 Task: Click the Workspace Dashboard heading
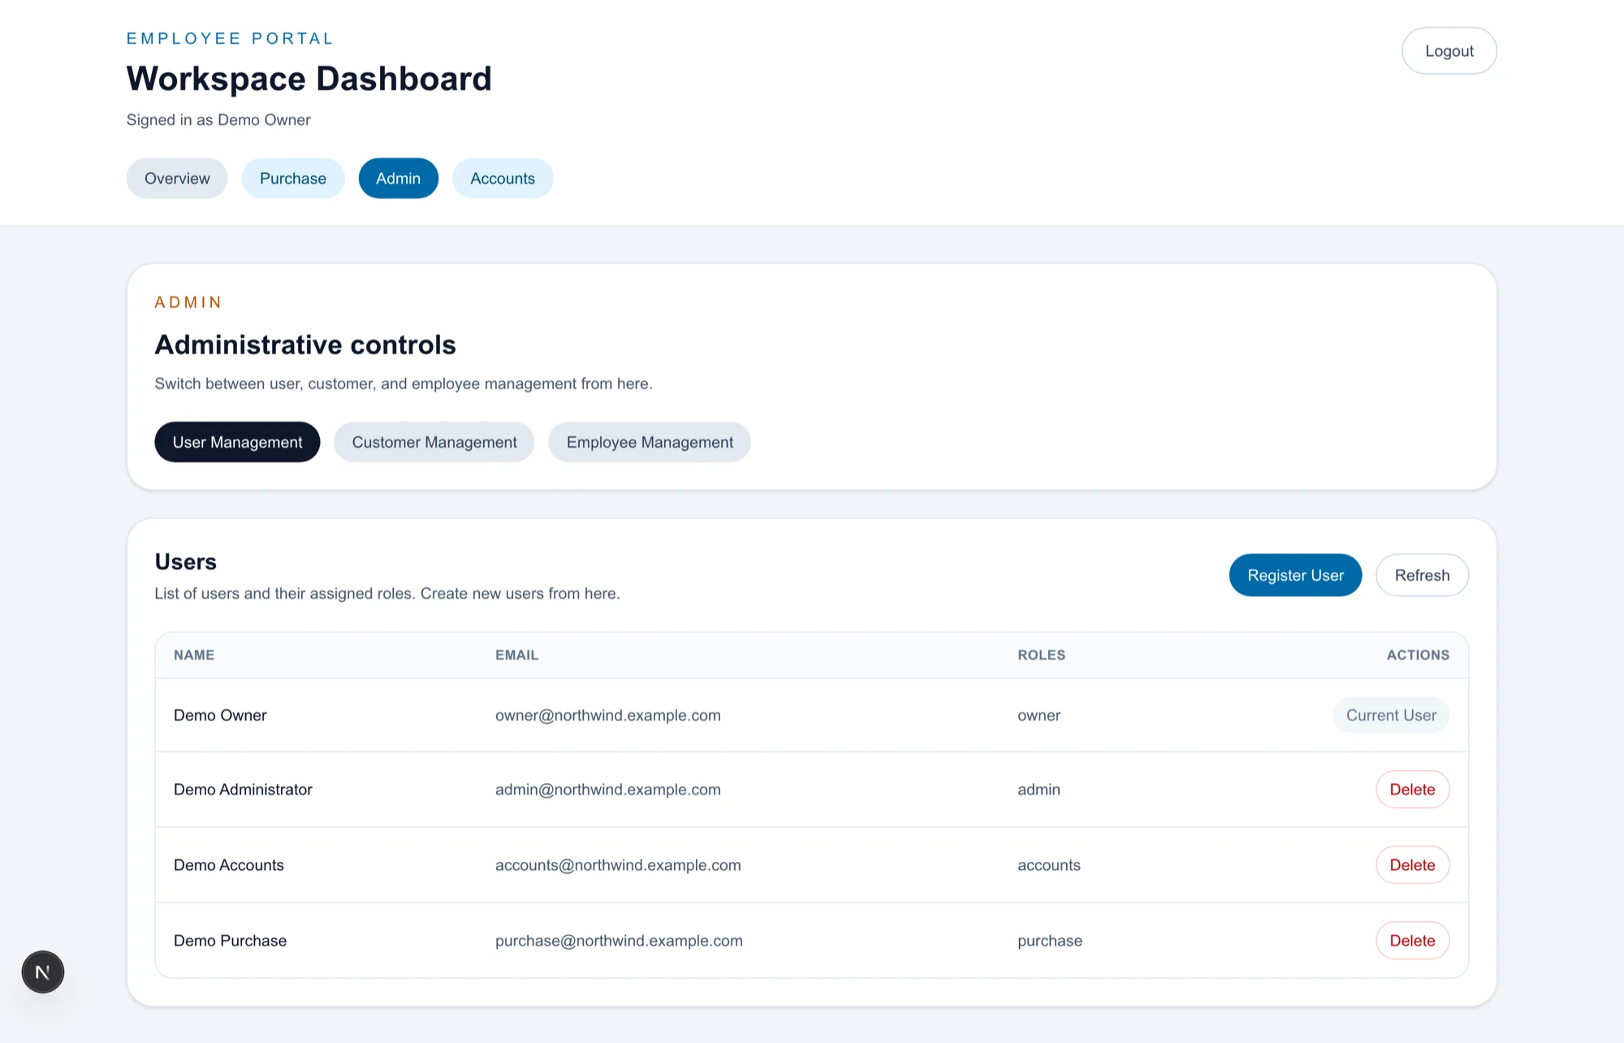(309, 79)
